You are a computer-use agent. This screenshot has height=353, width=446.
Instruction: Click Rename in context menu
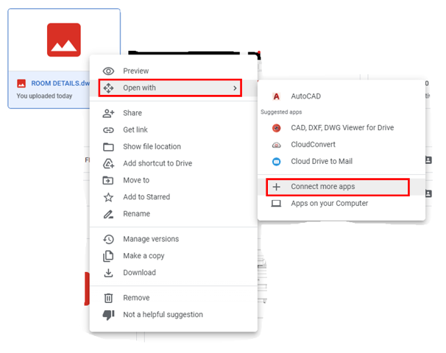[x=136, y=214]
